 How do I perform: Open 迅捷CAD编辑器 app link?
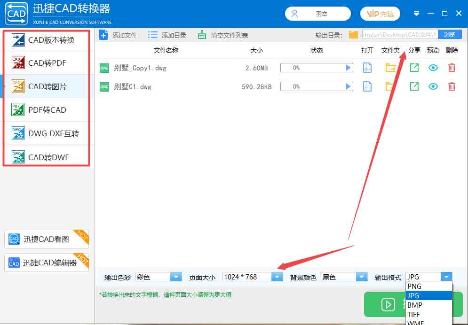(x=47, y=263)
